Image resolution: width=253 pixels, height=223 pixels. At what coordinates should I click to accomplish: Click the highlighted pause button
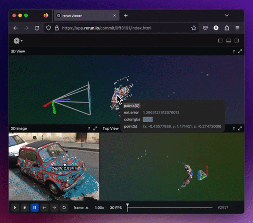pyautogui.click(x=34, y=208)
